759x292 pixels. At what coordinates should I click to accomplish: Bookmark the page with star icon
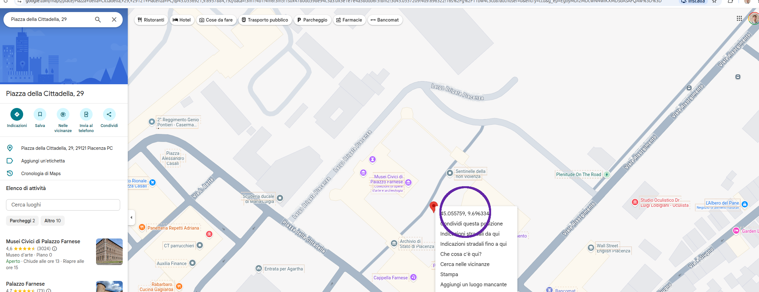(x=714, y=1)
